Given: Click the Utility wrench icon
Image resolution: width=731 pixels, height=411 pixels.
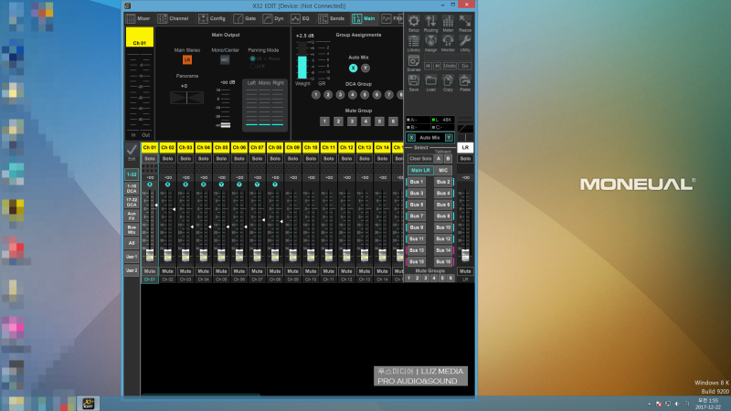Looking at the screenshot, I should (465, 42).
